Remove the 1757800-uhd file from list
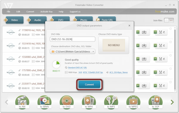 click(x=171, y=69)
